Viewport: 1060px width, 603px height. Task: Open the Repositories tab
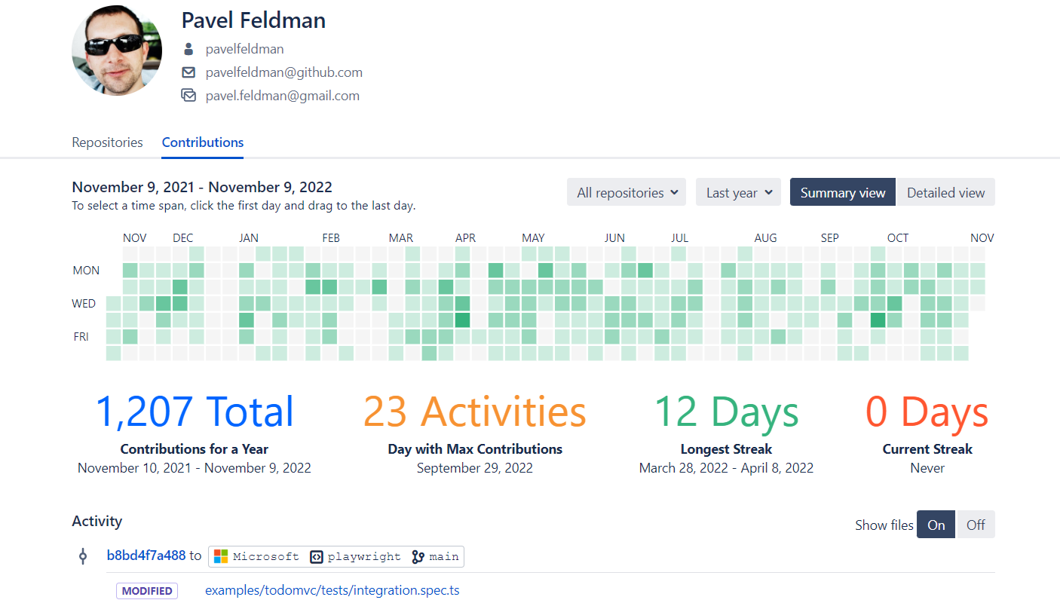point(107,142)
